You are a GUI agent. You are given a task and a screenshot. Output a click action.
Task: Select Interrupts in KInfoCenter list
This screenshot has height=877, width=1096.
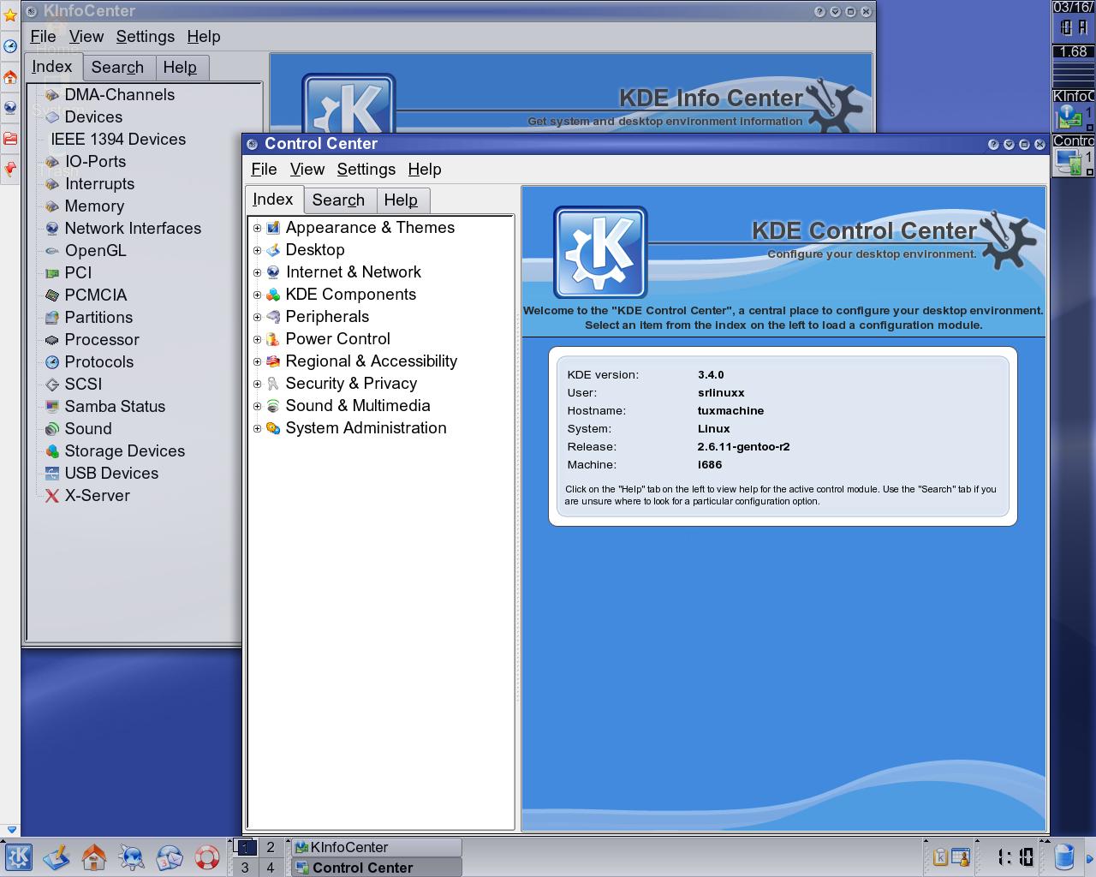[99, 184]
